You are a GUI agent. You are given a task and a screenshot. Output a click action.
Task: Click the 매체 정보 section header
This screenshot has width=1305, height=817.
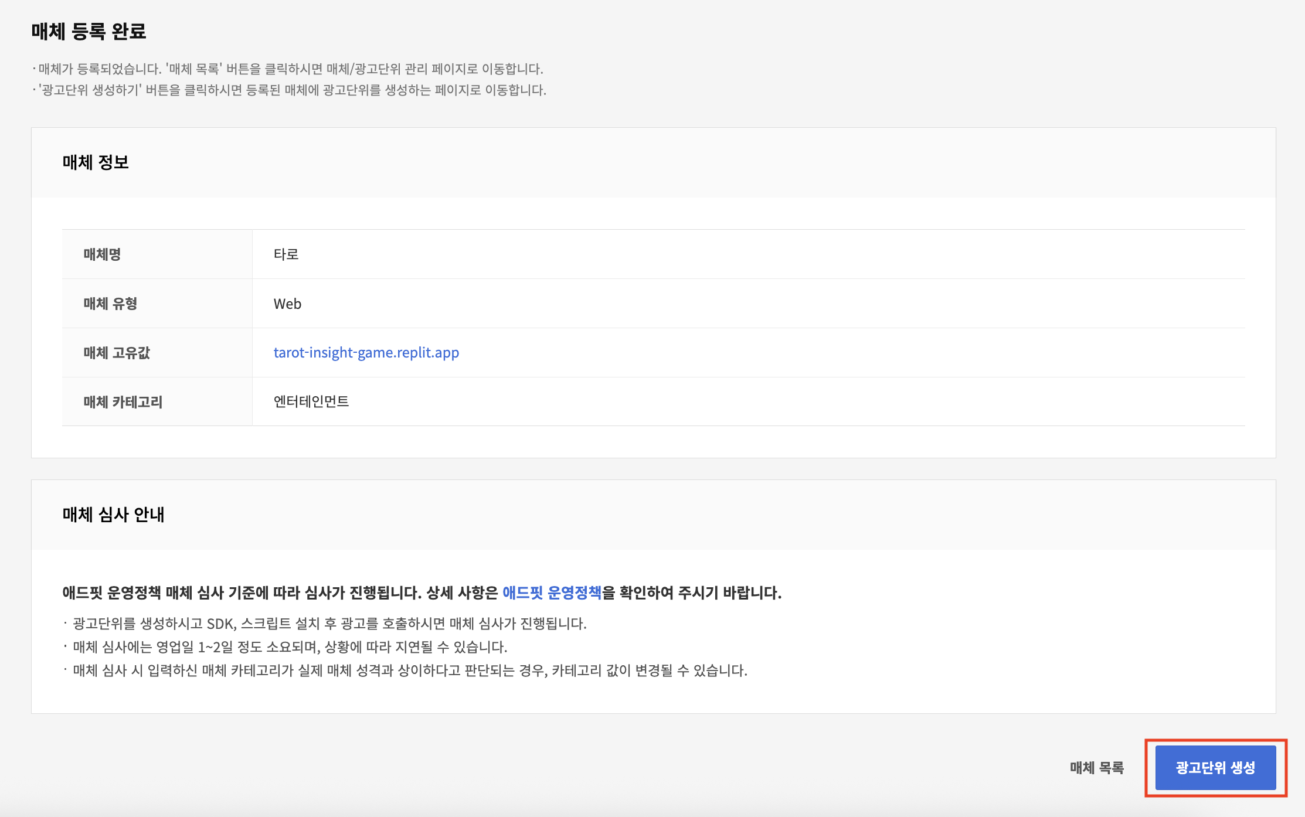(x=96, y=162)
